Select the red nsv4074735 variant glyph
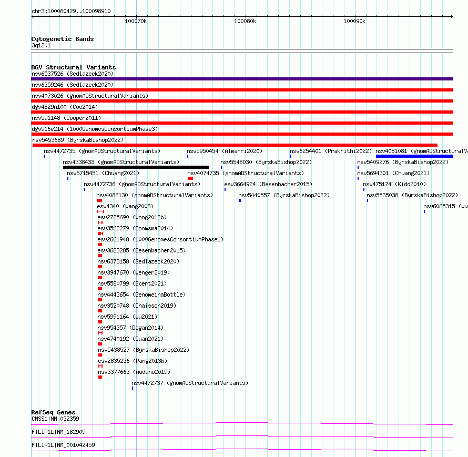Screen dimensions: 468x457 pos(190,178)
